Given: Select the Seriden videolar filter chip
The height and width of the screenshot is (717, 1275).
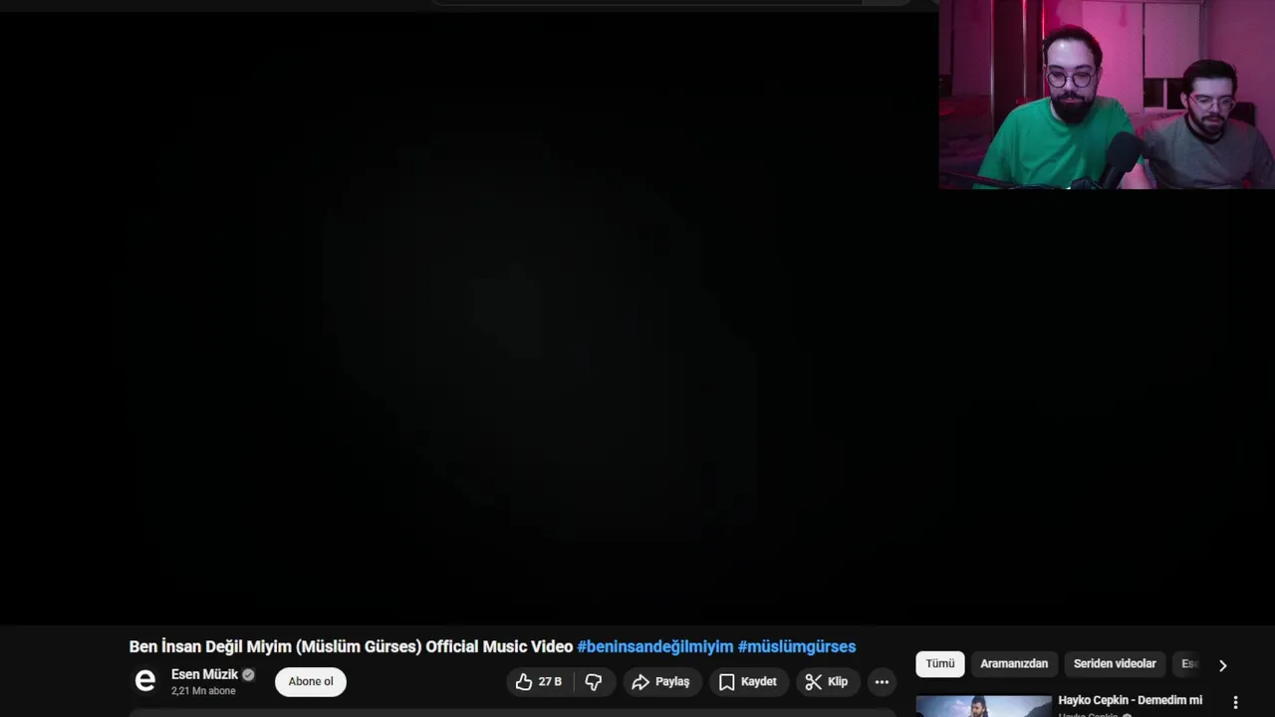Looking at the screenshot, I should click(1115, 663).
